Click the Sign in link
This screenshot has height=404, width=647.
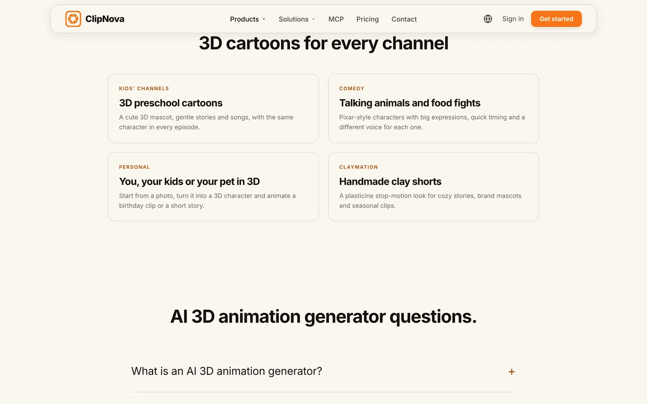(x=513, y=19)
